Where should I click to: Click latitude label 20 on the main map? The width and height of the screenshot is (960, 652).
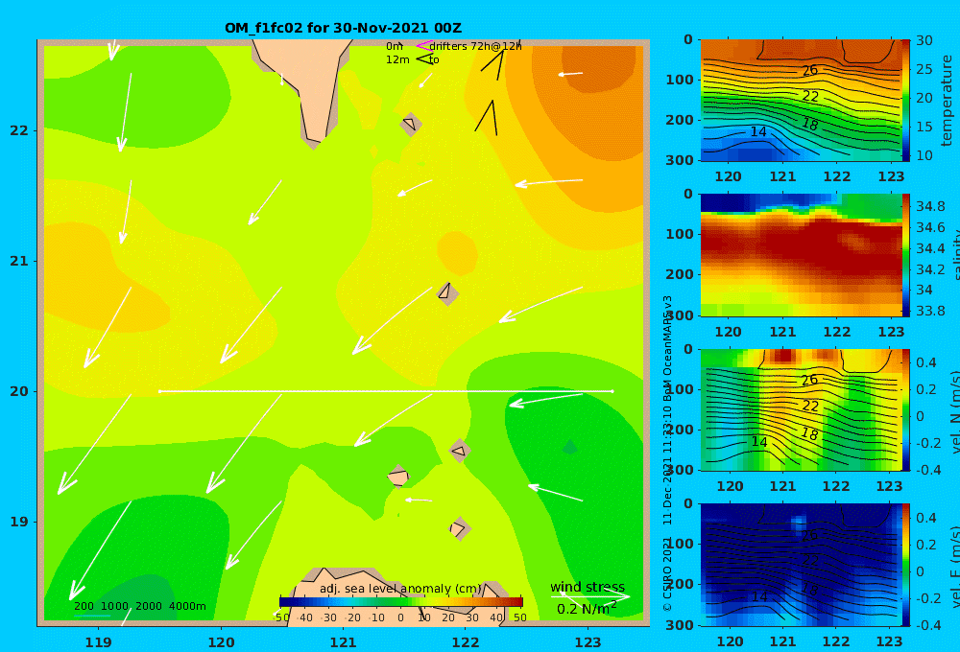19,391
